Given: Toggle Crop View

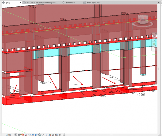Looking at the screenshot, I should [33, 135].
